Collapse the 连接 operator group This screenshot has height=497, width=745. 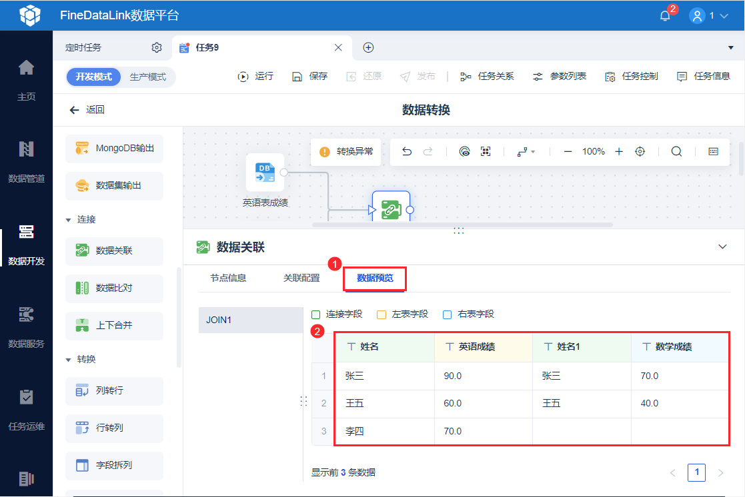[68, 220]
